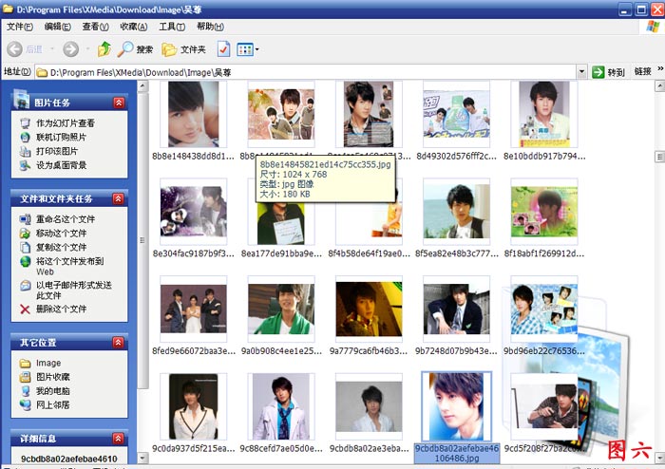665x469 pixels.
Task: Click Delete this file (删除这个文件)
Action: [x=61, y=309]
